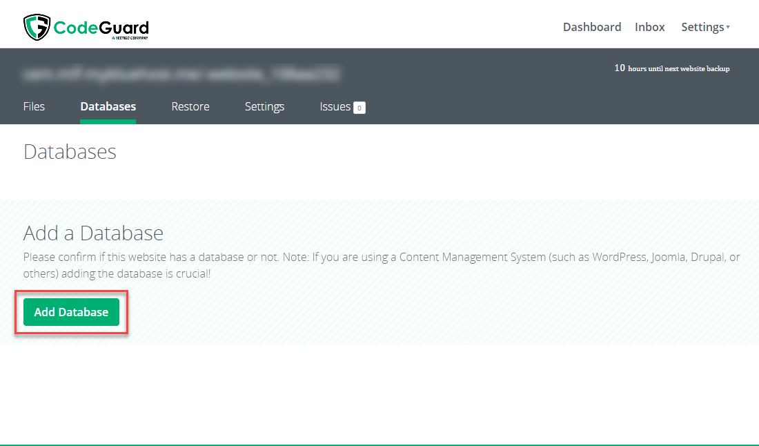The image size is (759, 446).
Task: Click the zero count badge next to Issues
Action: [x=359, y=107]
